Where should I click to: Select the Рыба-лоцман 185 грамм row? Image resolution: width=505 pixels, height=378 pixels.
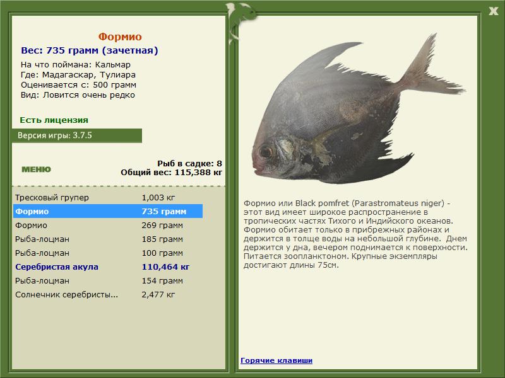coord(108,239)
